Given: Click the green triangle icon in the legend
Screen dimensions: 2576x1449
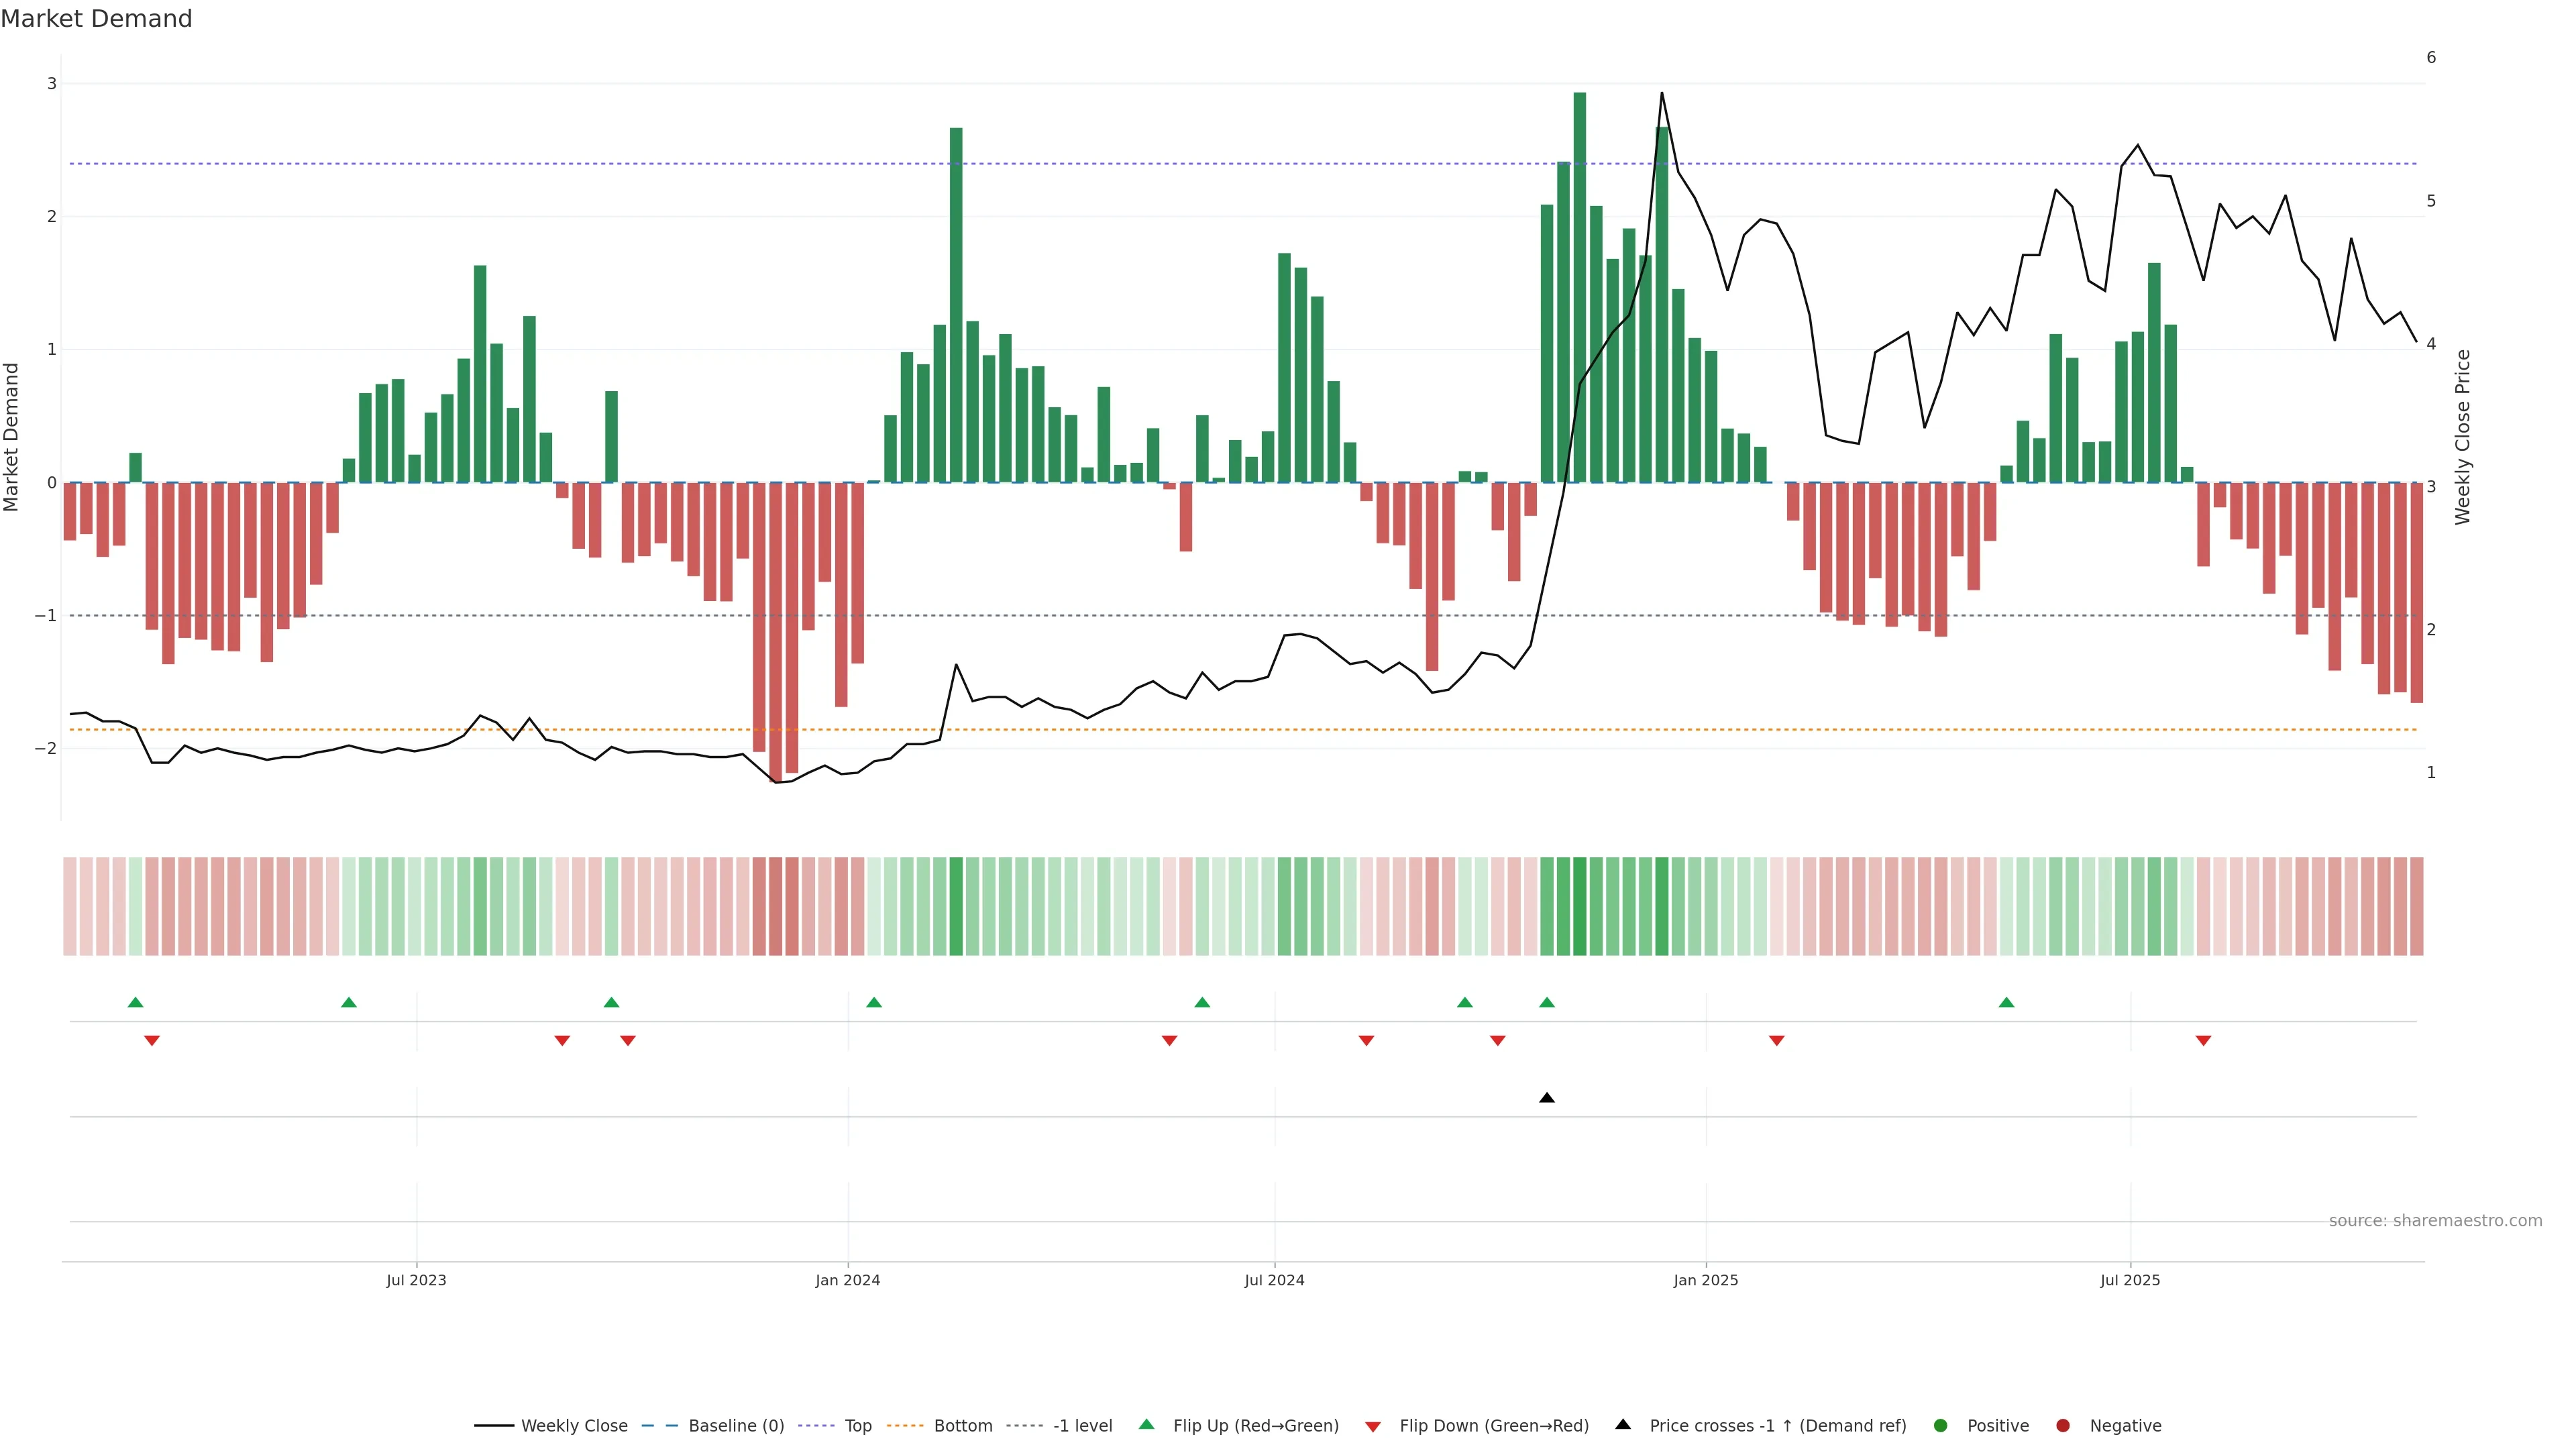Looking at the screenshot, I should (1146, 1424).
